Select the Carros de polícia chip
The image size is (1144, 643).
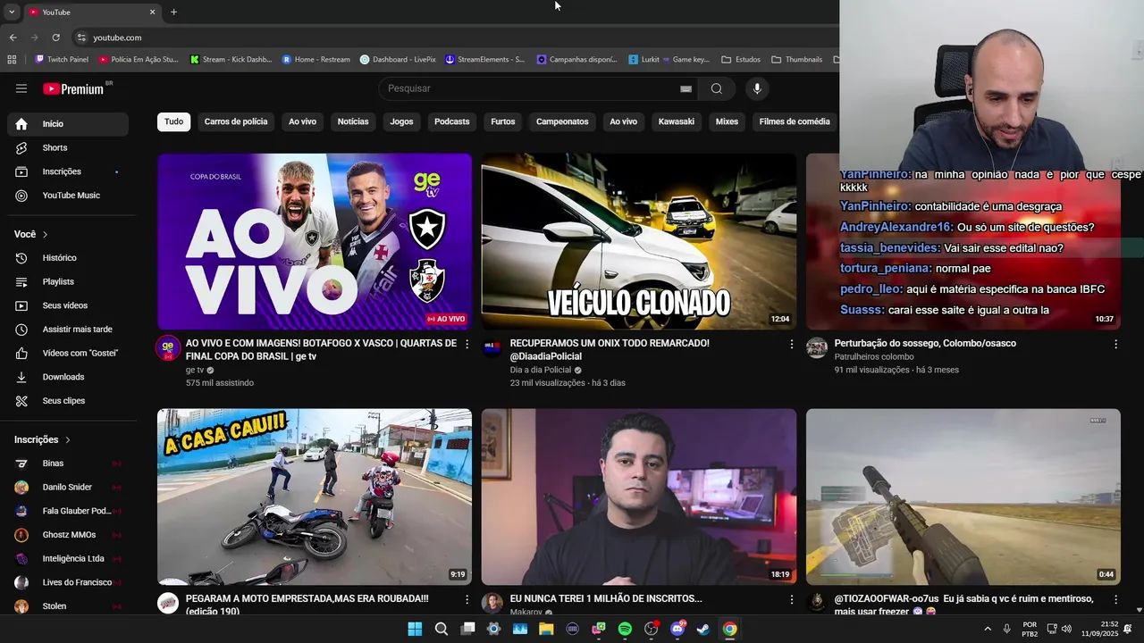click(x=236, y=121)
